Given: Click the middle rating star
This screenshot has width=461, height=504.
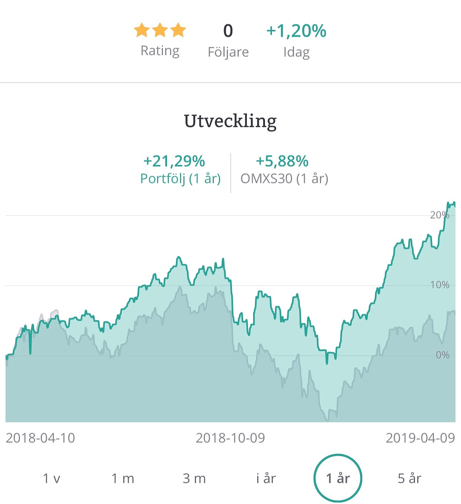Looking at the screenshot, I should [160, 30].
